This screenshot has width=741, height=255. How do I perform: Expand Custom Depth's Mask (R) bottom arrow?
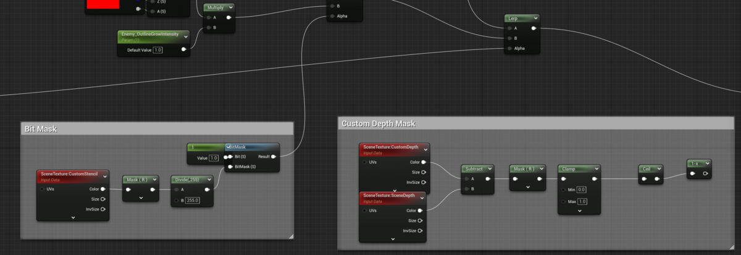pyautogui.click(x=528, y=187)
